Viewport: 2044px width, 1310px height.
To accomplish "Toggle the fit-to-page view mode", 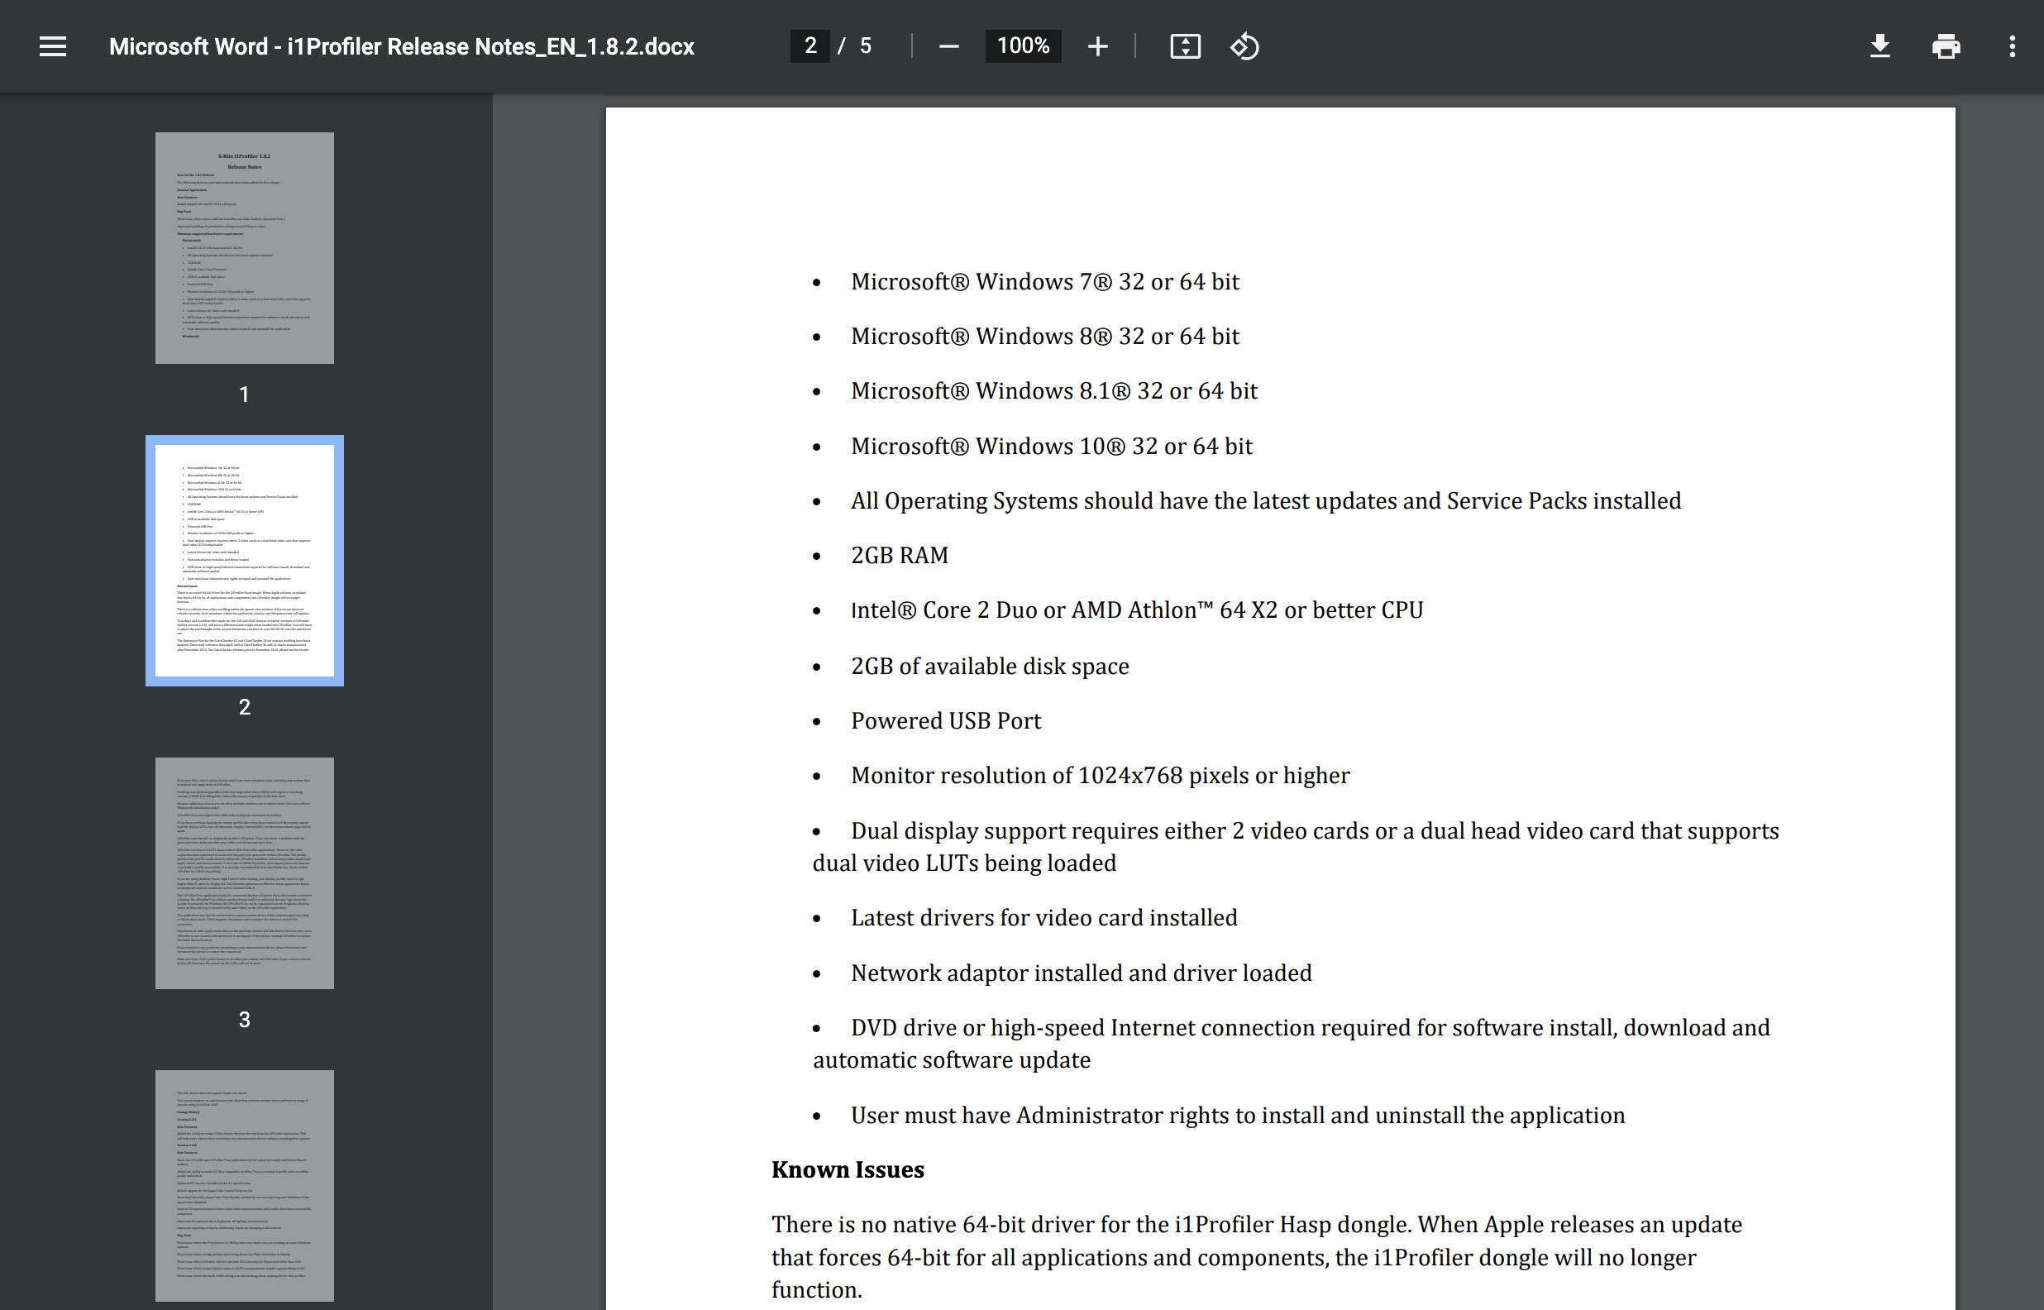I will tap(1184, 46).
